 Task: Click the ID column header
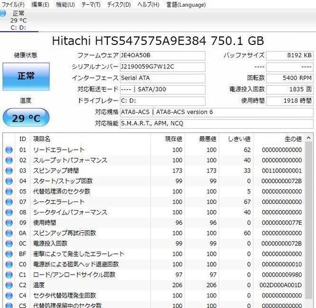click(x=23, y=139)
